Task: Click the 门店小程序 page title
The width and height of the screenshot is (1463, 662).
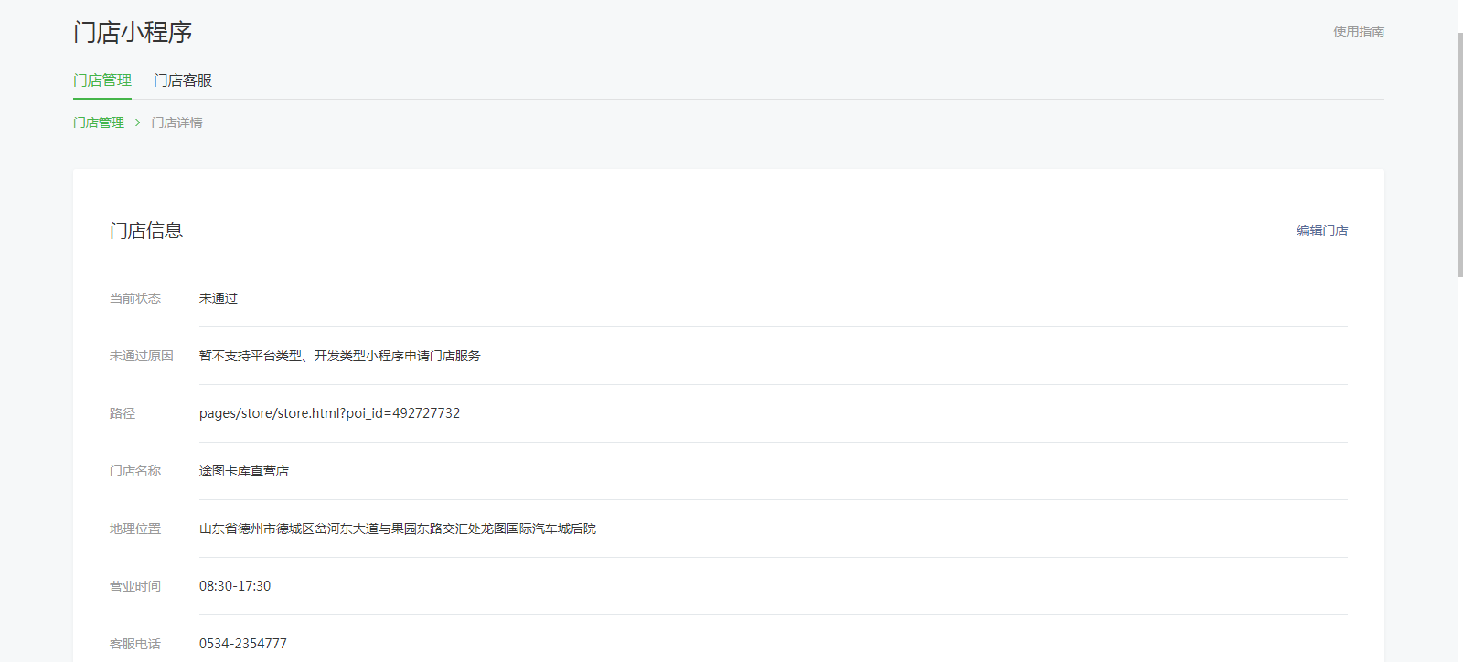Action: point(133,32)
